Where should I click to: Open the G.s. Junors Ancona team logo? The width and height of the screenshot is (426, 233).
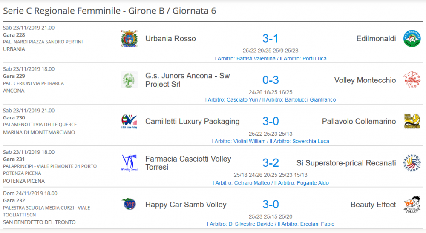tap(130, 80)
